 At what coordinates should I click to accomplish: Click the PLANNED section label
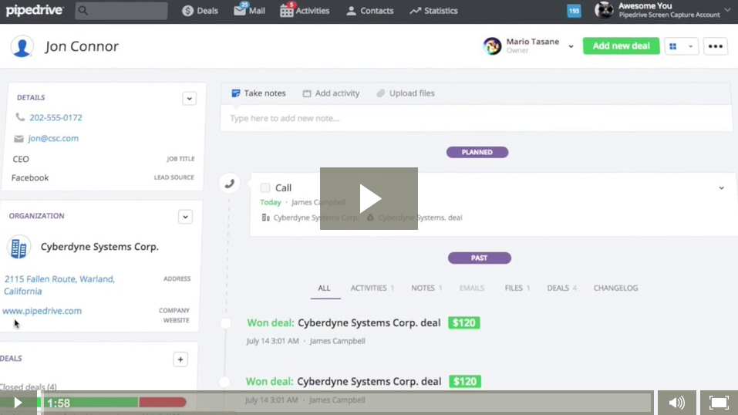point(477,152)
